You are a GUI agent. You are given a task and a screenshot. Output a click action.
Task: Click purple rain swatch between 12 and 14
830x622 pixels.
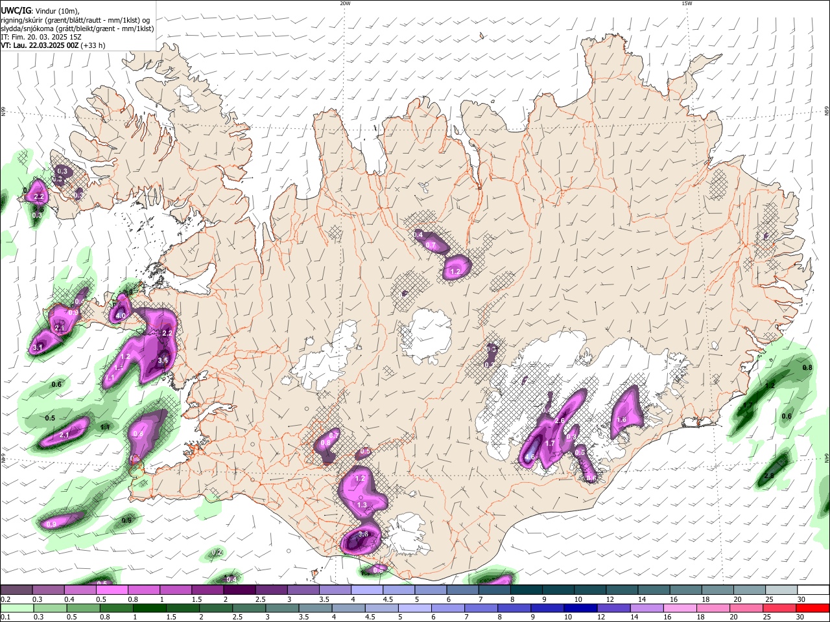tap(613, 608)
